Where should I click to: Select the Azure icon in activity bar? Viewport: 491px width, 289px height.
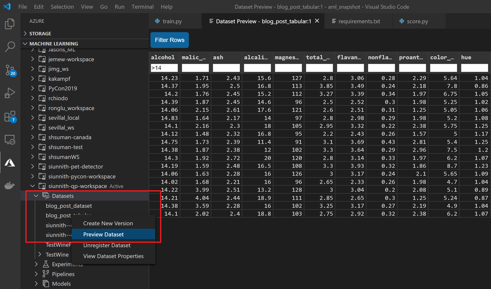(10, 162)
